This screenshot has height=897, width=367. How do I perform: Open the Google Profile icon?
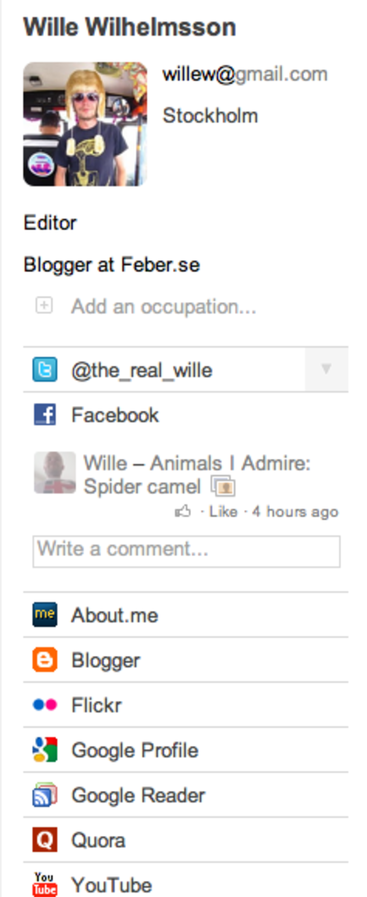pyautogui.click(x=45, y=750)
